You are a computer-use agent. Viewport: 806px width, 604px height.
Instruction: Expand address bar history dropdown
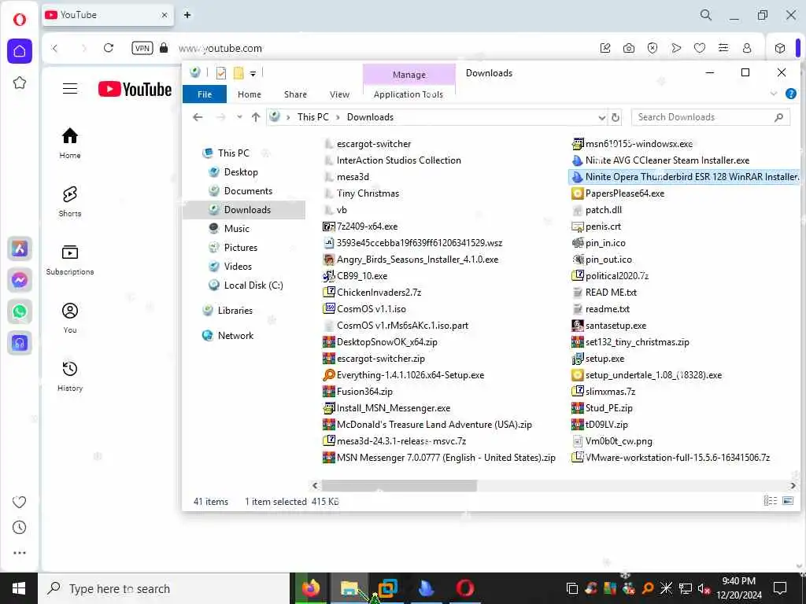pyautogui.click(x=601, y=118)
